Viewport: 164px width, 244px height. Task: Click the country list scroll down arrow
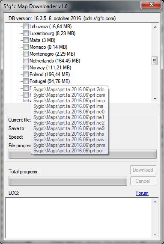[155, 98]
